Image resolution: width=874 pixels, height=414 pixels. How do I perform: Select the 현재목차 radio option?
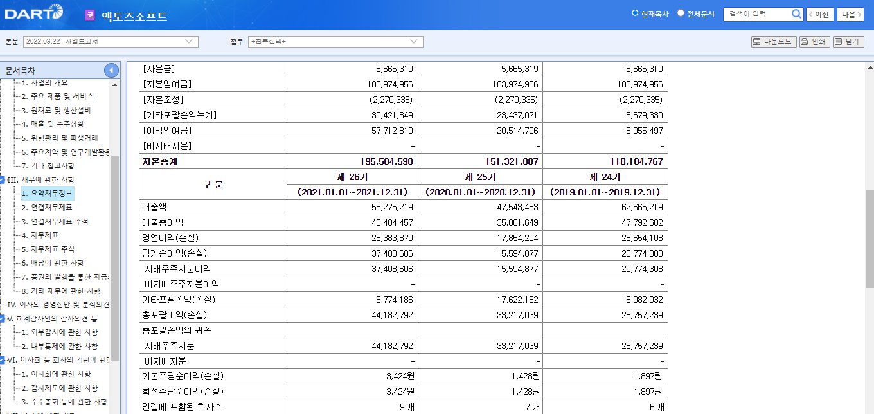[635, 14]
